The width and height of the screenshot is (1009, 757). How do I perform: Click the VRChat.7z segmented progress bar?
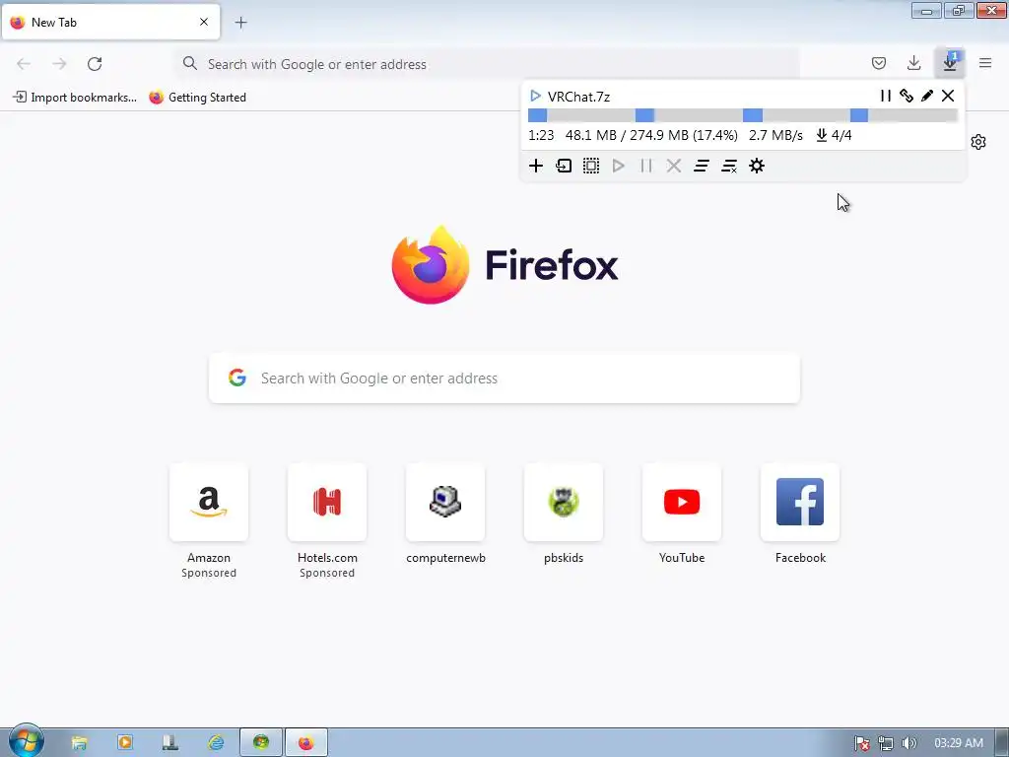point(743,115)
